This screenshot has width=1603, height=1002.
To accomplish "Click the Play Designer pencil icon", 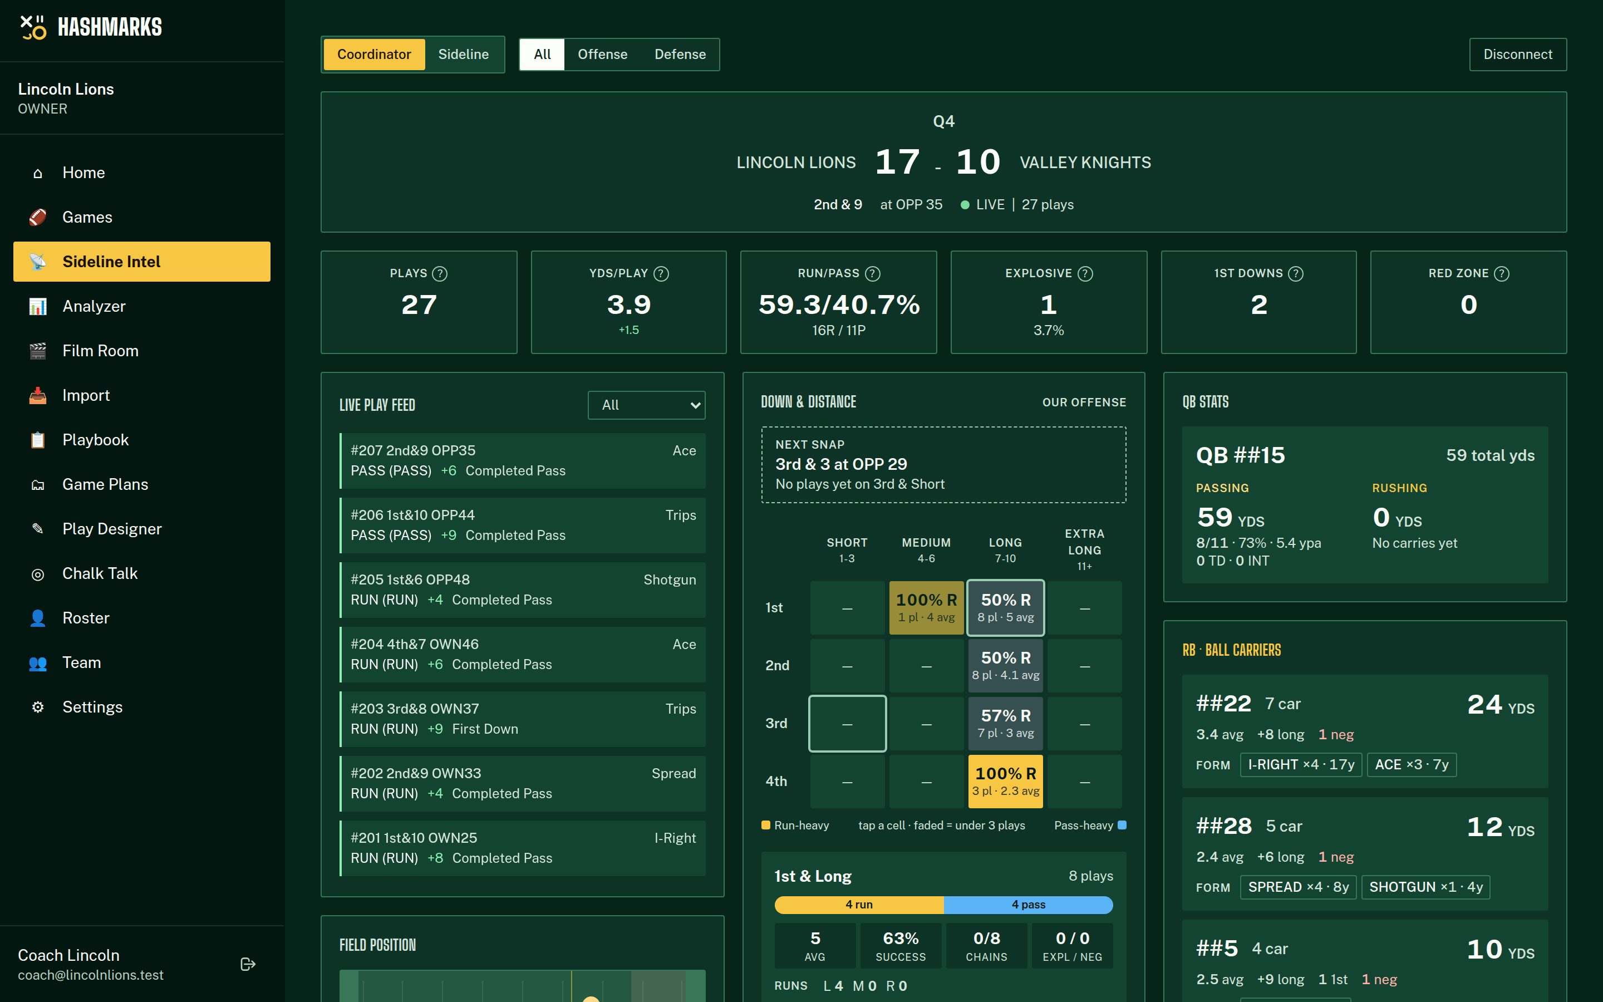I will 38,529.
